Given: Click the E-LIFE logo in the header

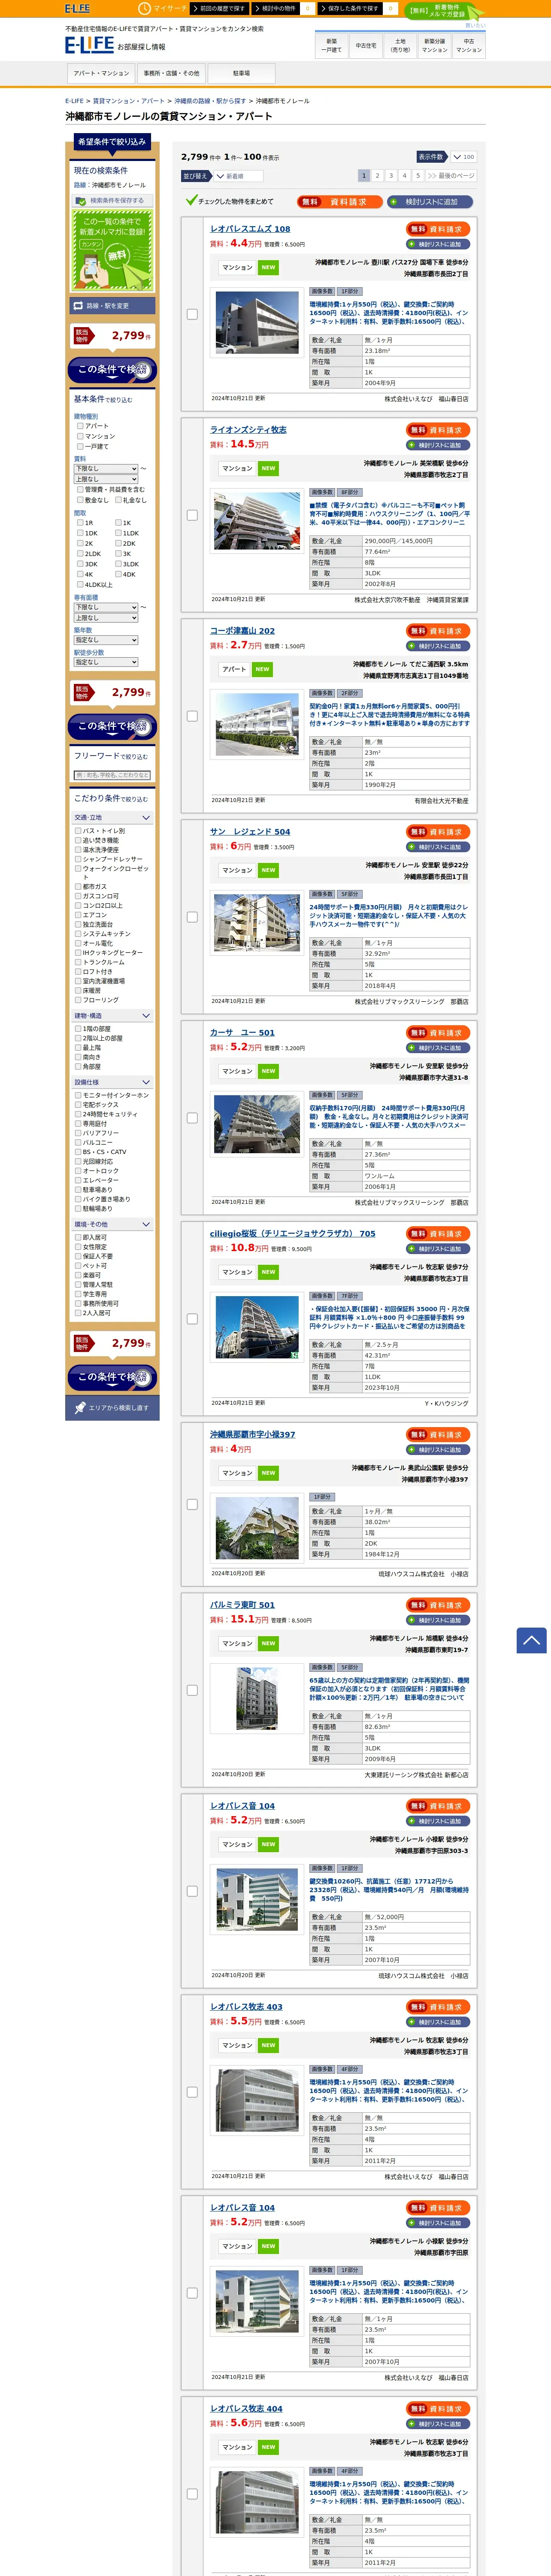Looking at the screenshot, I should pos(89,45).
